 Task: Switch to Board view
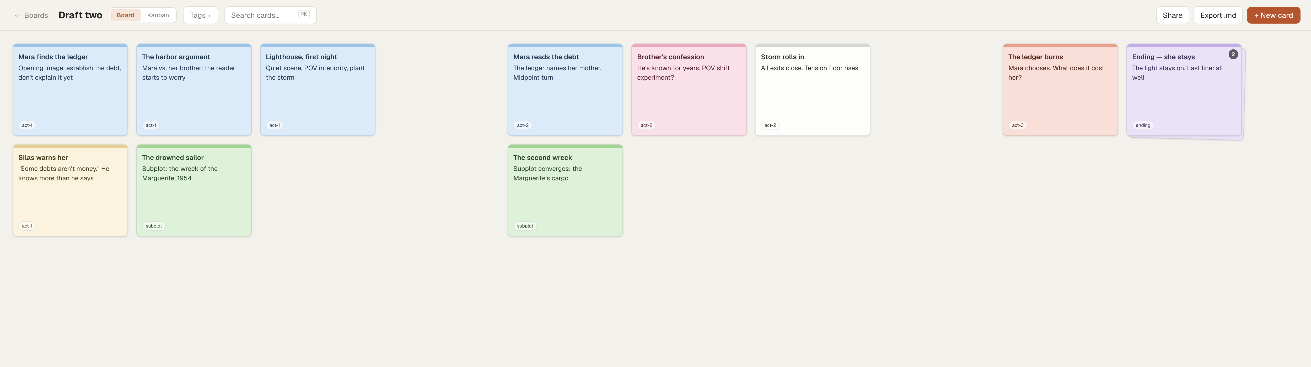pyautogui.click(x=125, y=15)
